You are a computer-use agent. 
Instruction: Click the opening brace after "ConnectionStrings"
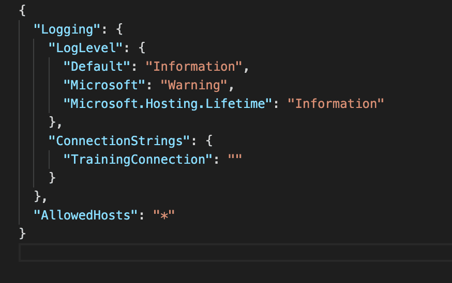click(x=209, y=141)
